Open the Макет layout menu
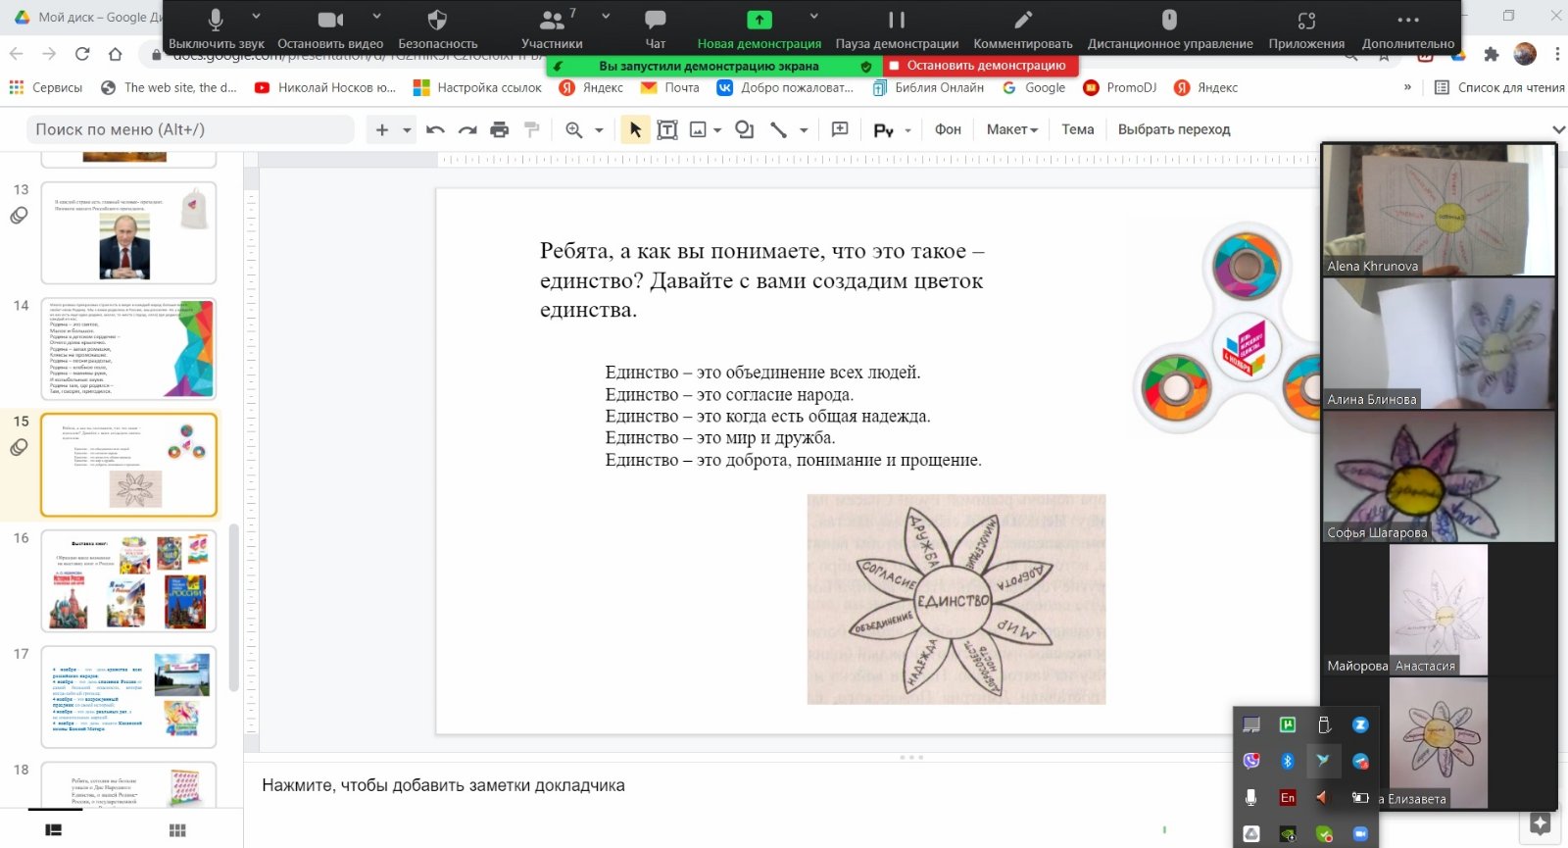 point(1011,129)
